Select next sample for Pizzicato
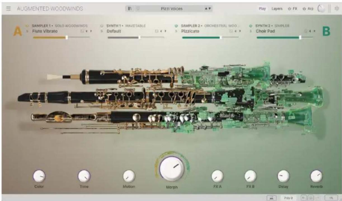342x201 pixels. [x=240, y=31]
